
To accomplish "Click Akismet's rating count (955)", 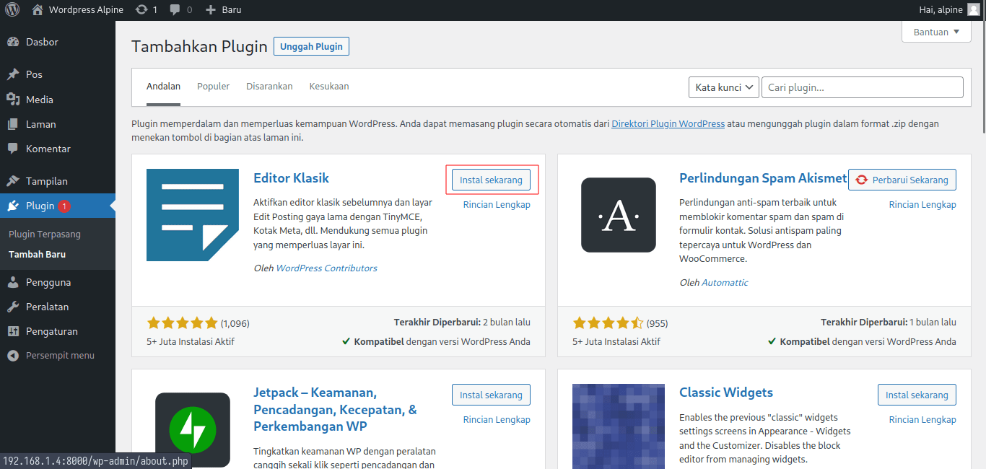I will (657, 323).
